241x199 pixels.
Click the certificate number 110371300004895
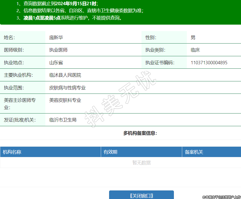pos(209,63)
